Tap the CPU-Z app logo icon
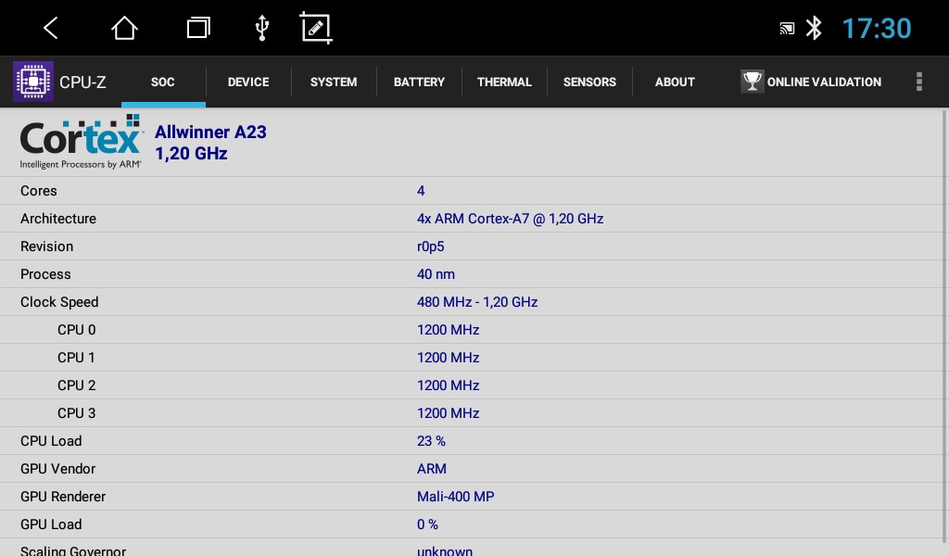The image size is (949, 556). pos(33,82)
